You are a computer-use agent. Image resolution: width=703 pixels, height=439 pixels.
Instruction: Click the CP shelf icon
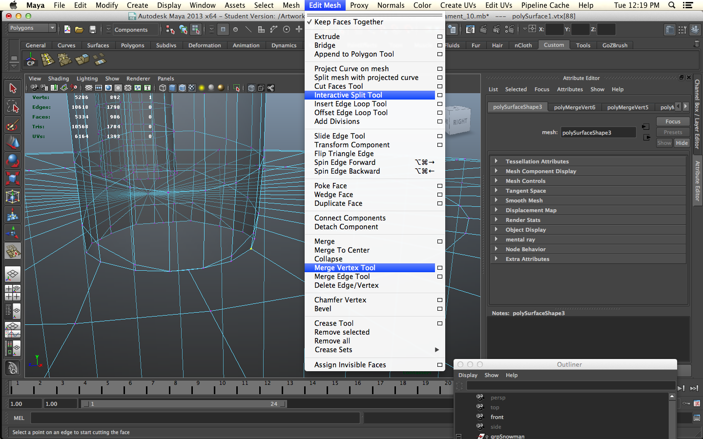31,60
